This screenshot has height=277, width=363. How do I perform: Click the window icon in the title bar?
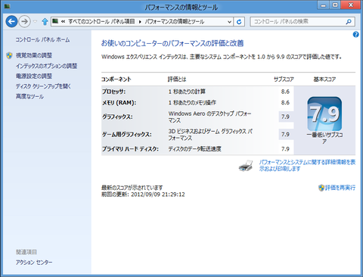point(7,6)
